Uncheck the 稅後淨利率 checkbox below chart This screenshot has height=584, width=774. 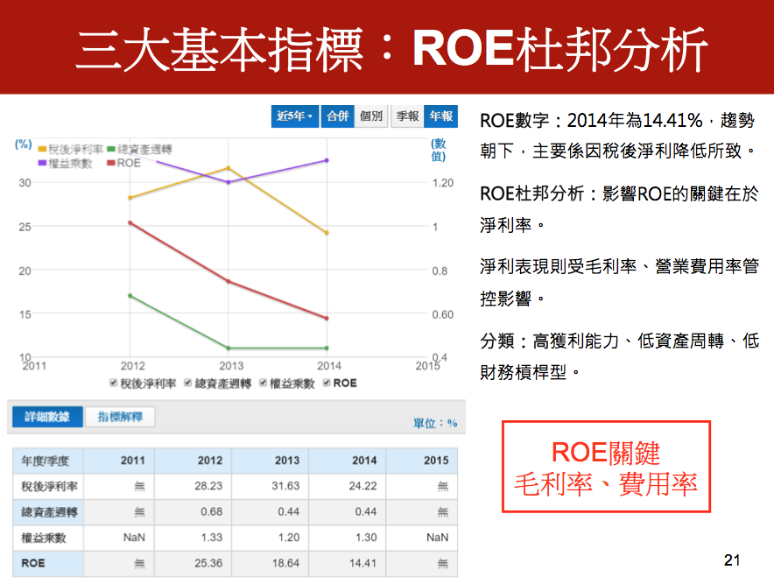click(x=114, y=383)
